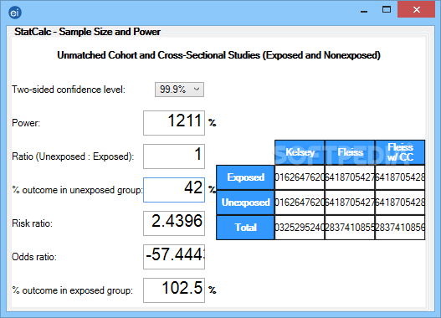Click the Power percentage input field
This screenshot has height=318, width=441.
(x=174, y=123)
